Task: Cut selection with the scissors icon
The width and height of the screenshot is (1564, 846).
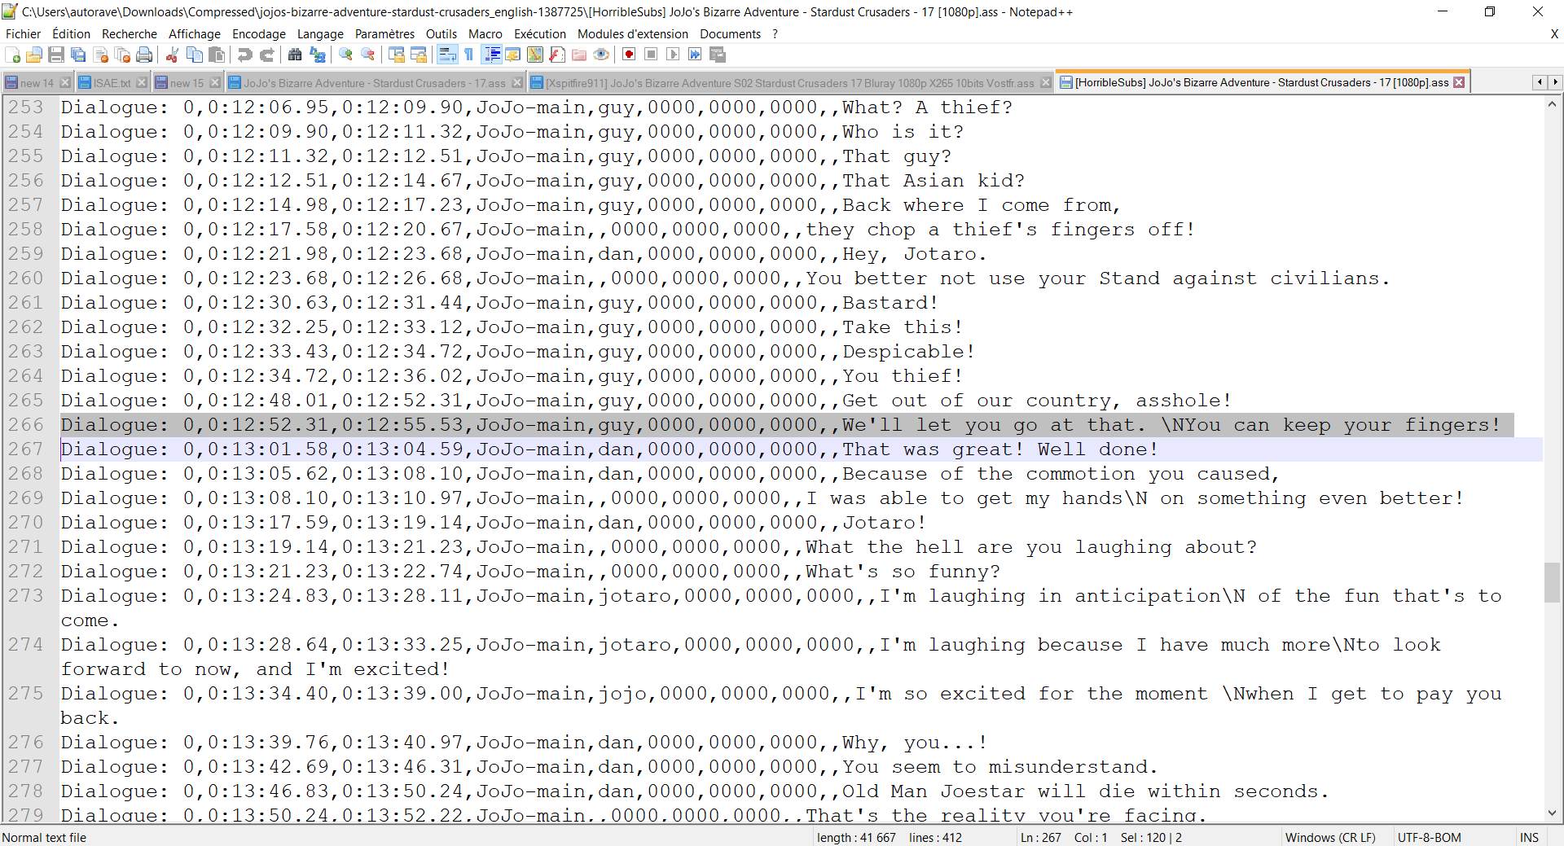Action: pyautogui.click(x=172, y=55)
